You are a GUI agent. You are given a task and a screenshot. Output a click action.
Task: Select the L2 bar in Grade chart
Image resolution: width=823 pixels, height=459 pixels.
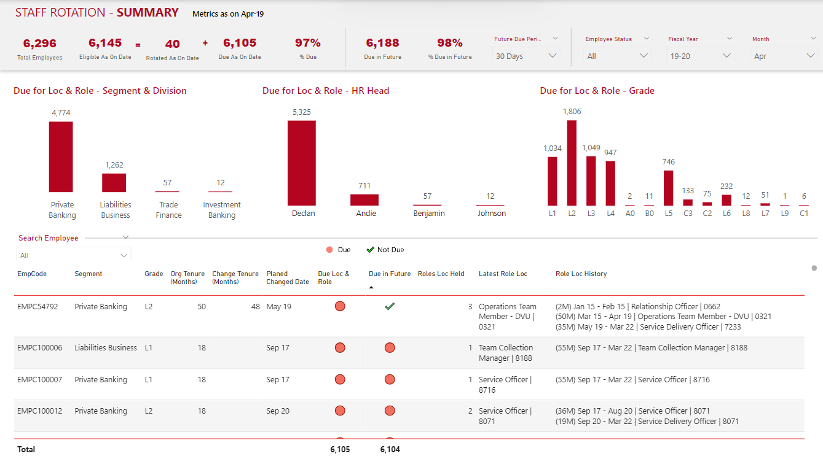572,163
